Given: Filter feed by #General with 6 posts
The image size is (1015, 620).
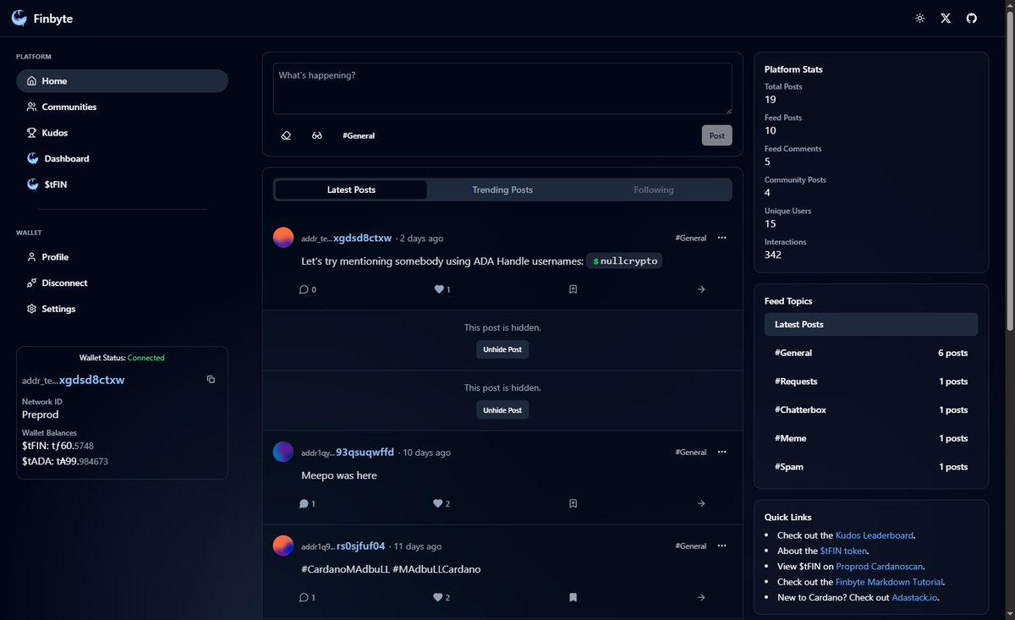Looking at the screenshot, I should 871,353.
